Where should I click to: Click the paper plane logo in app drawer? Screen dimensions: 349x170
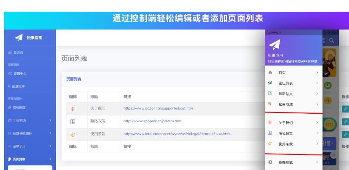[x=275, y=44]
